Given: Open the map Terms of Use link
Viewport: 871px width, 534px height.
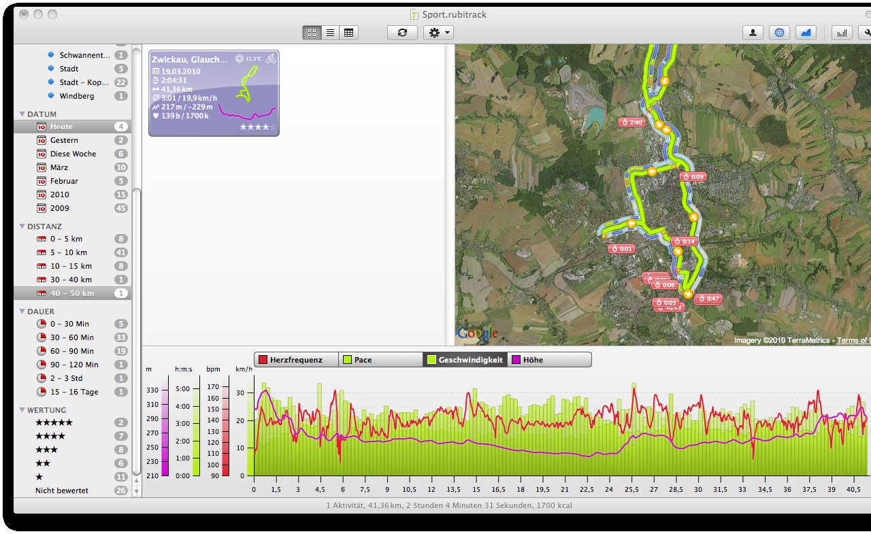Looking at the screenshot, I should tap(853, 340).
